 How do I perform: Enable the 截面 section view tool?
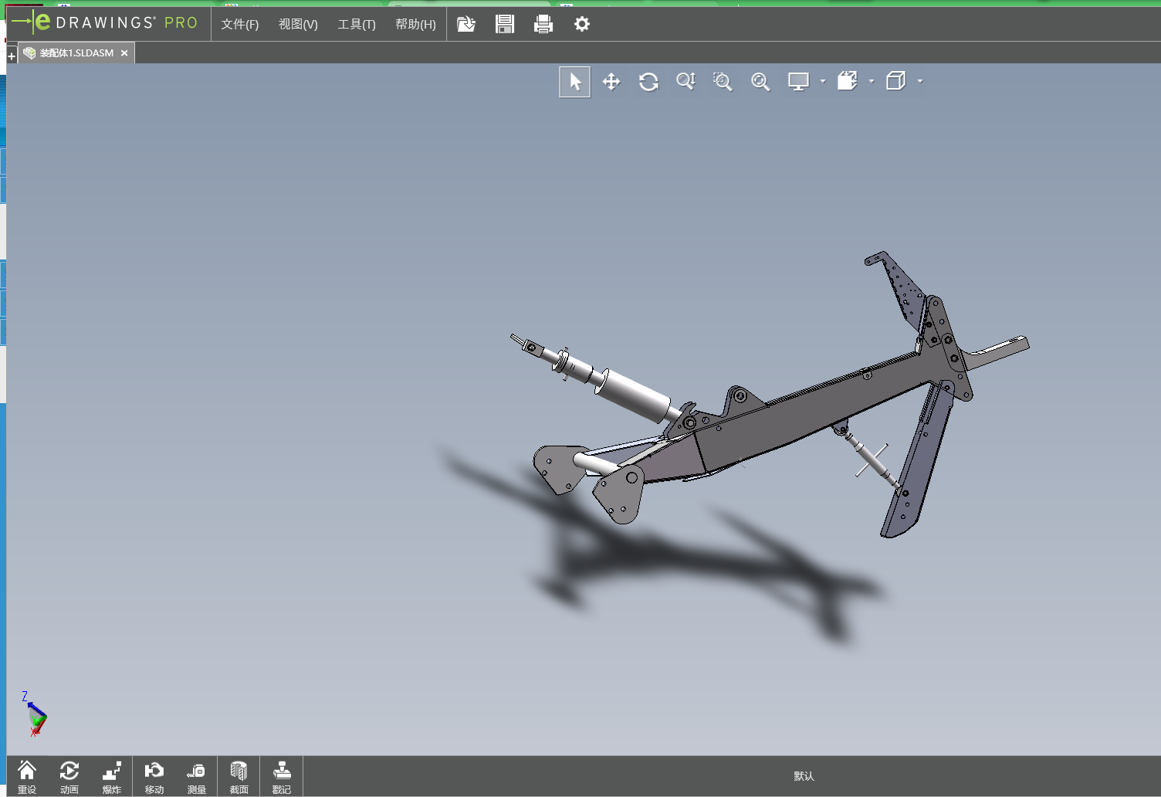(x=239, y=776)
